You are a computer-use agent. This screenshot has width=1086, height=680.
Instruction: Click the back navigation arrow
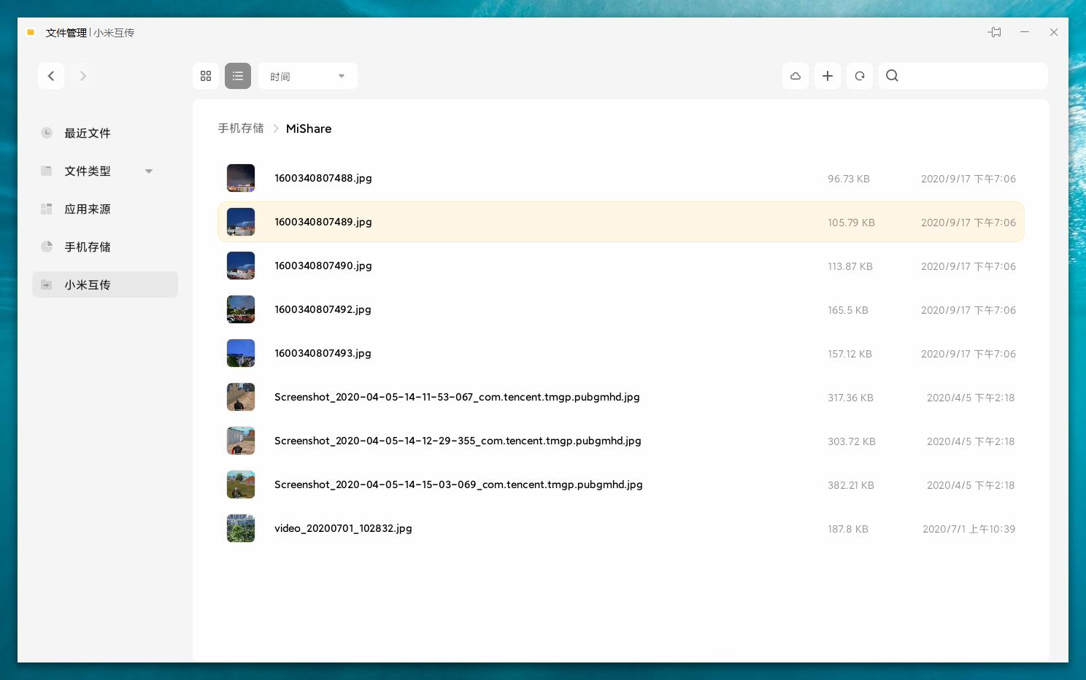[x=51, y=76]
